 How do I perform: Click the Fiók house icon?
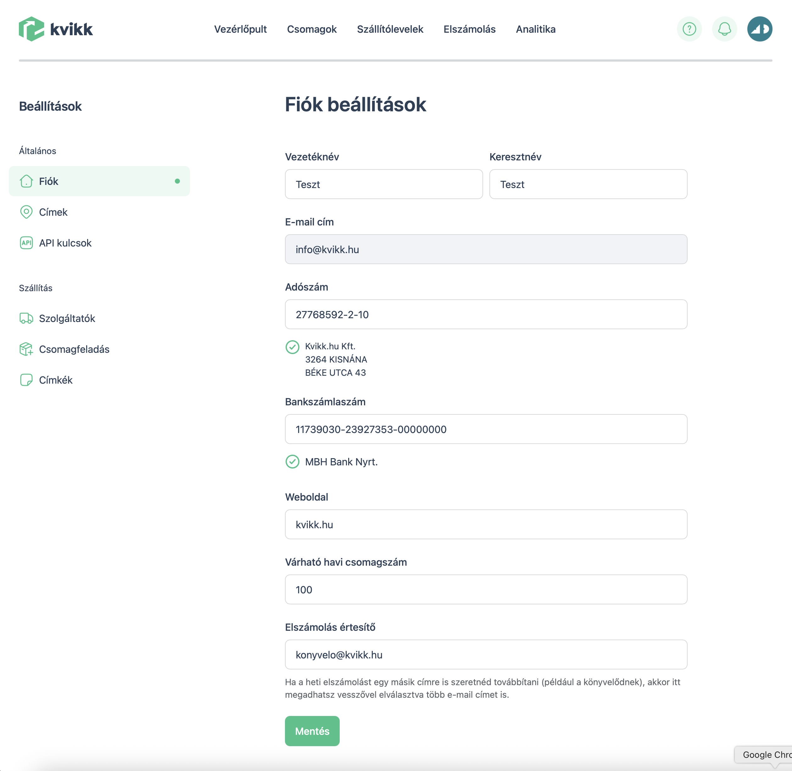(x=26, y=181)
